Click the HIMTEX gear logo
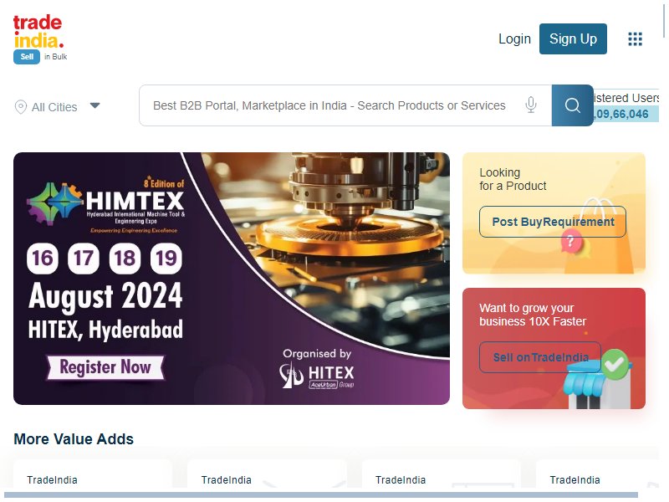Viewport: 669px width, 502px height. coord(54,204)
